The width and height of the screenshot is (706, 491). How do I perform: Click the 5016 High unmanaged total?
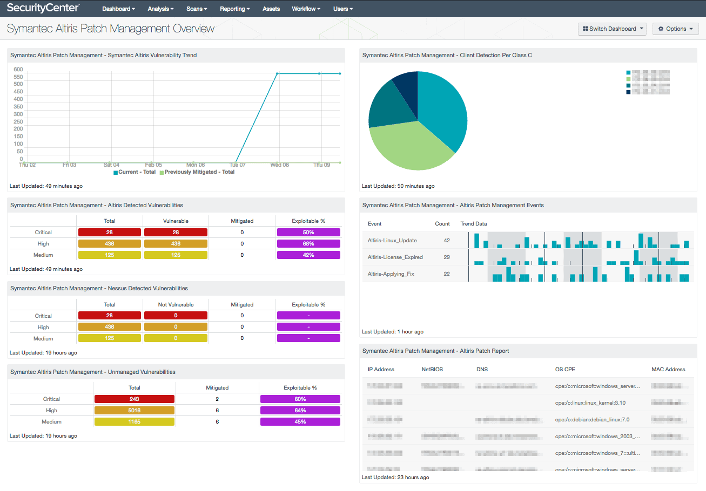coord(135,411)
